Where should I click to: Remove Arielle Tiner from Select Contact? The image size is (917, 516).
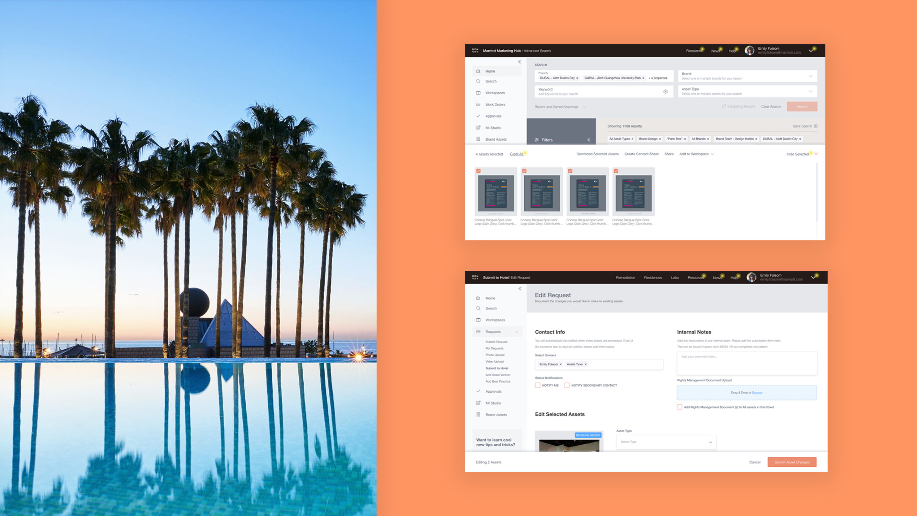click(585, 364)
